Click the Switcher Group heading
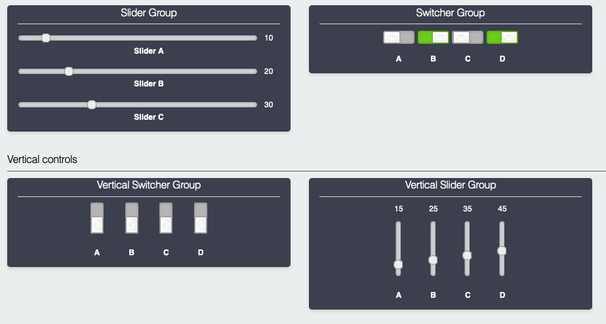The height and width of the screenshot is (324, 606). point(451,13)
